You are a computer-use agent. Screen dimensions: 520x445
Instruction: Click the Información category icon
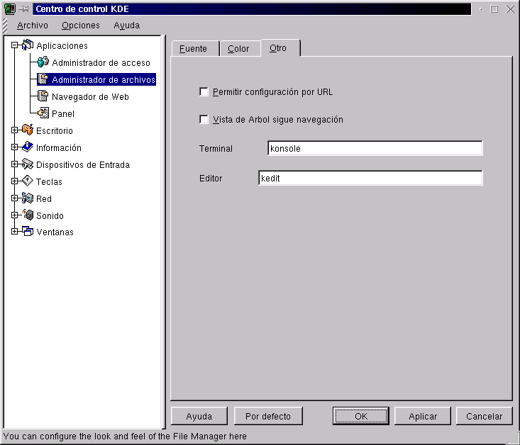[x=28, y=147]
